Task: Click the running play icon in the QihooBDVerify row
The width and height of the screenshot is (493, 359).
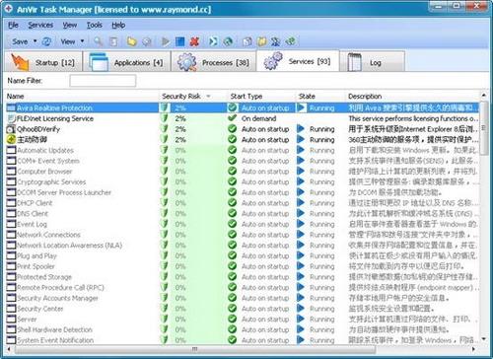Action: pos(301,129)
